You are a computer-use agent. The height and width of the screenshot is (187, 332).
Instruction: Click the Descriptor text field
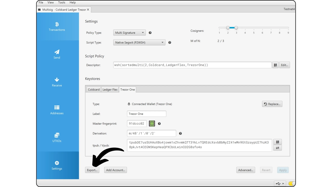point(192,65)
